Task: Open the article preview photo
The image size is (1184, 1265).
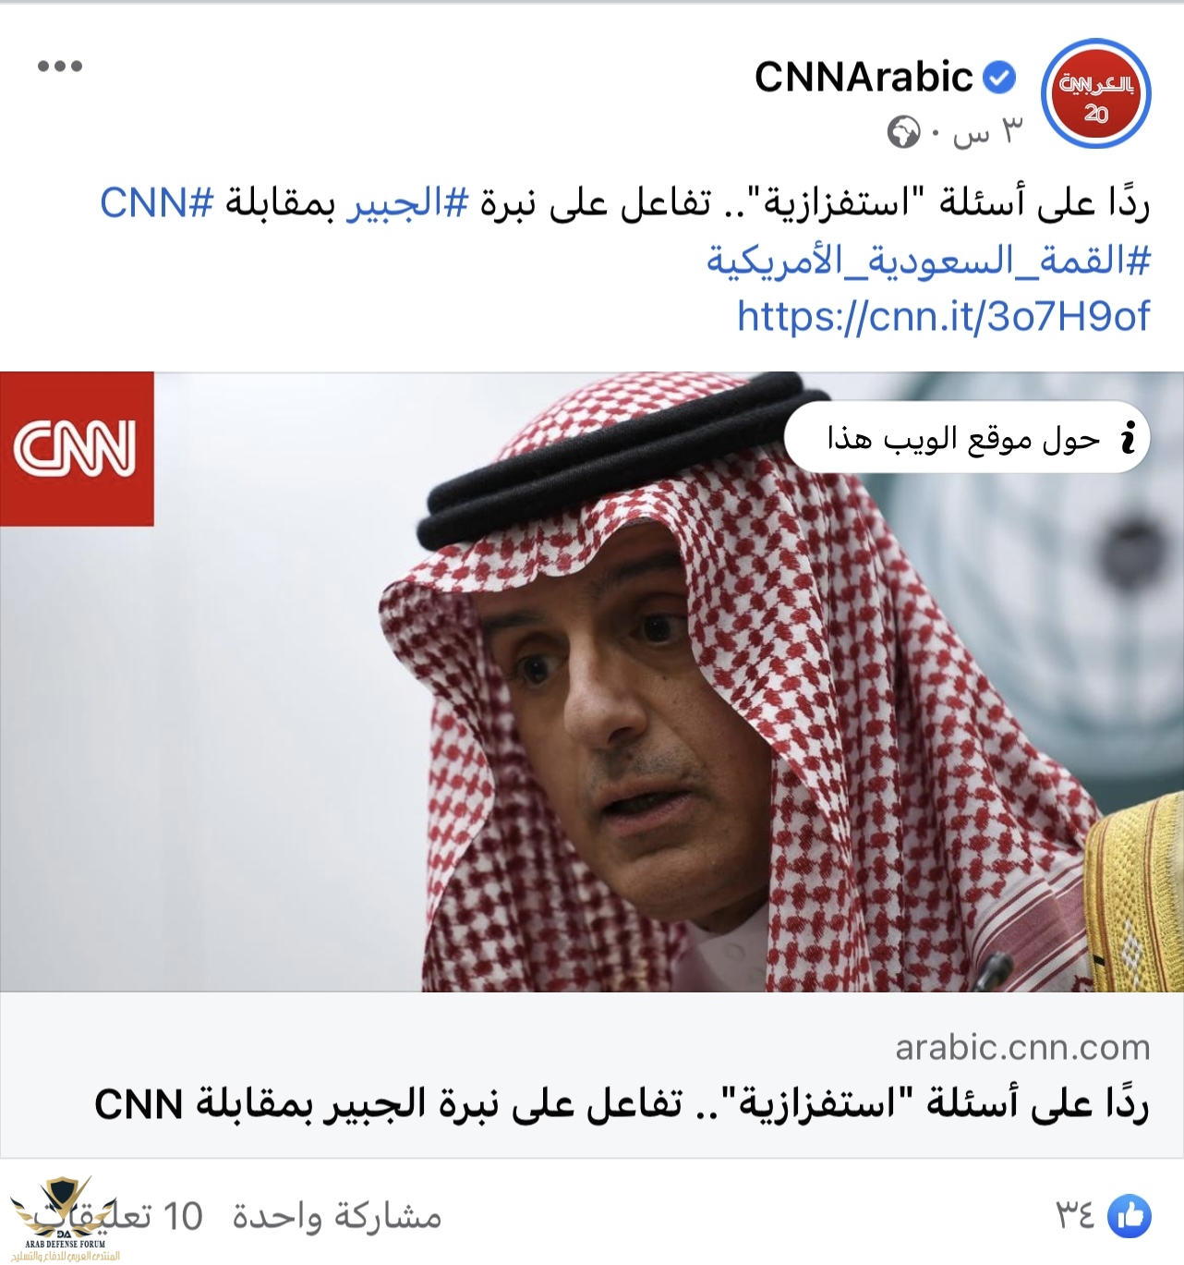Action: click(x=592, y=682)
